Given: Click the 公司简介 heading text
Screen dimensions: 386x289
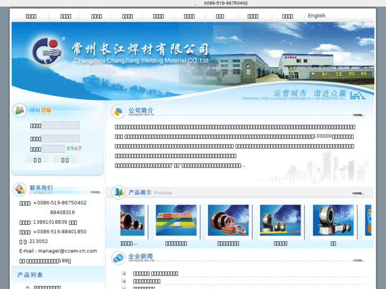Looking at the screenshot, I should tap(141, 110).
